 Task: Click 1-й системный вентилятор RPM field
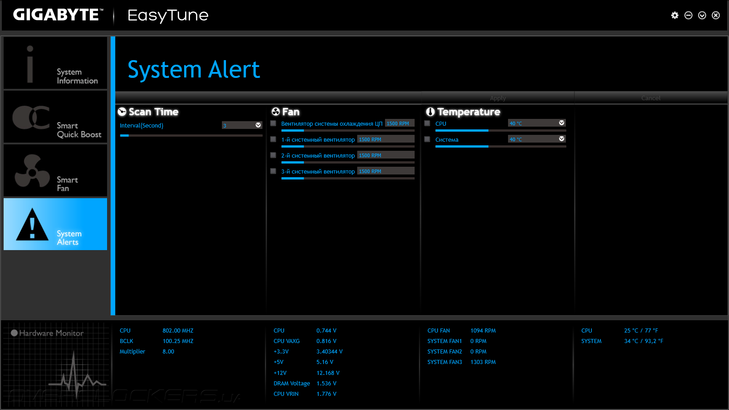pos(386,139)
